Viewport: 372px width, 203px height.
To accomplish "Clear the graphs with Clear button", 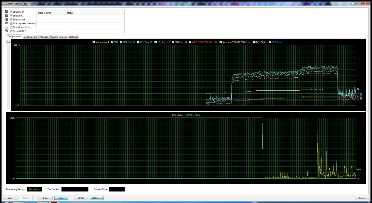I will coord(46,198).
